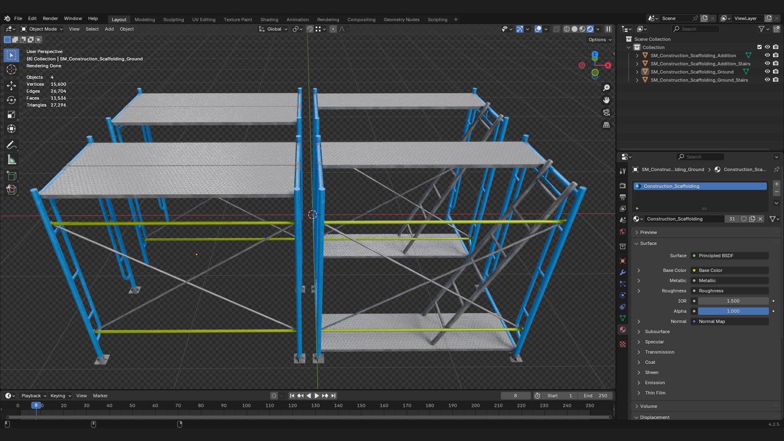Screen dimensions: 784x441
Task: Switch perspective/orthographic grid icon
Action: (606, 125)
